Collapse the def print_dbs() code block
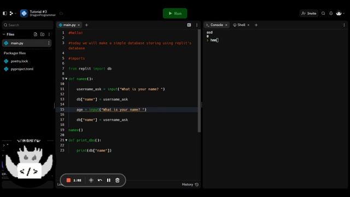The image size is (350, 197). 66,140
